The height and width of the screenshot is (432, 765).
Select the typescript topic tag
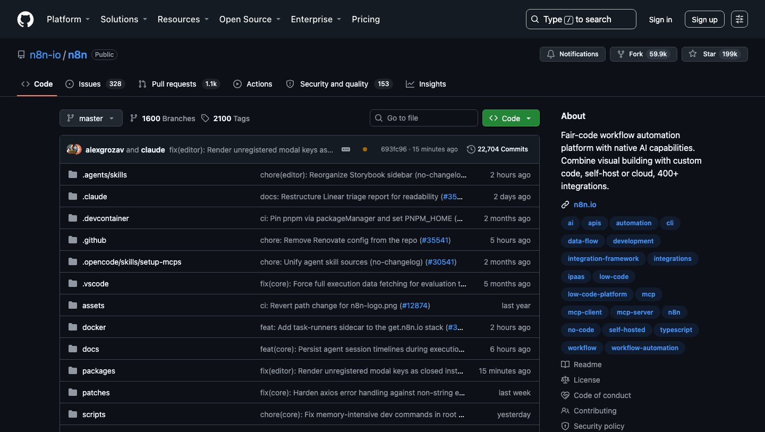676,330
